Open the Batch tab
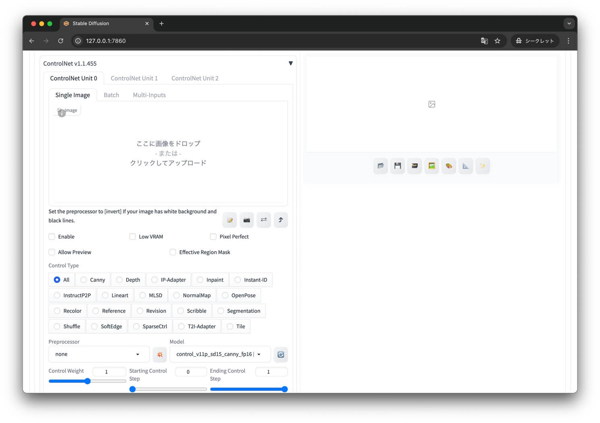This screenshot has height=423, width=600. [112, 95]
